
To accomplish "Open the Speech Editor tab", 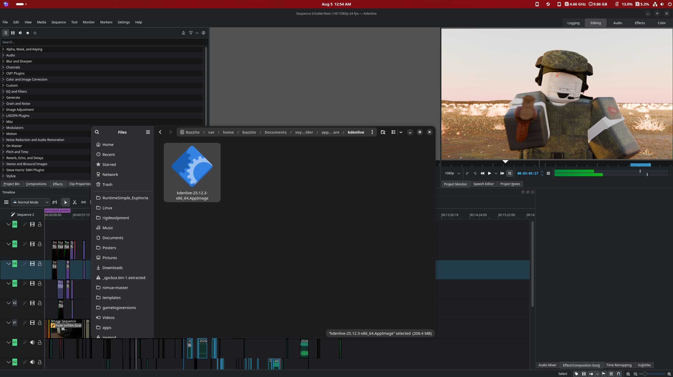I will (x=483, y=184).
